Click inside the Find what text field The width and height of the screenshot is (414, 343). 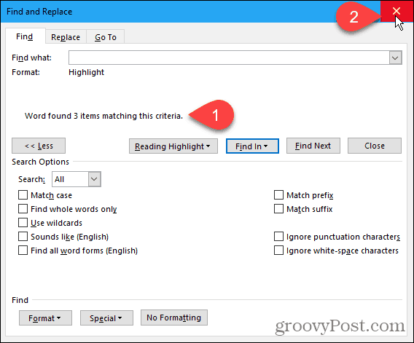click(x=229, y=58)
